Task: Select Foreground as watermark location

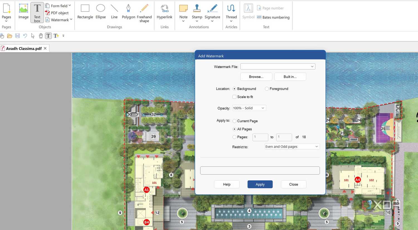Action: [267, 89]
